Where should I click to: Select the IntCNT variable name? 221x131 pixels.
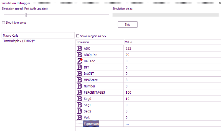click(89, 74)
